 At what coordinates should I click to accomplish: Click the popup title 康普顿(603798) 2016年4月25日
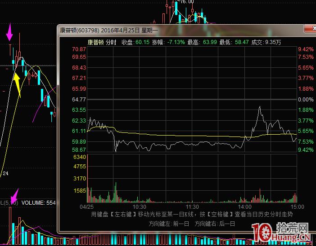(100, 31)
